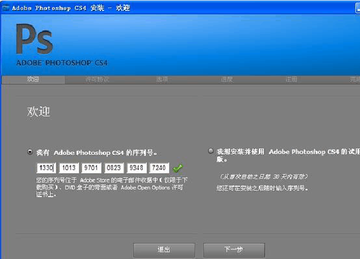
Task: Click the serial field containing 1330
Action: tap(46, 168)
